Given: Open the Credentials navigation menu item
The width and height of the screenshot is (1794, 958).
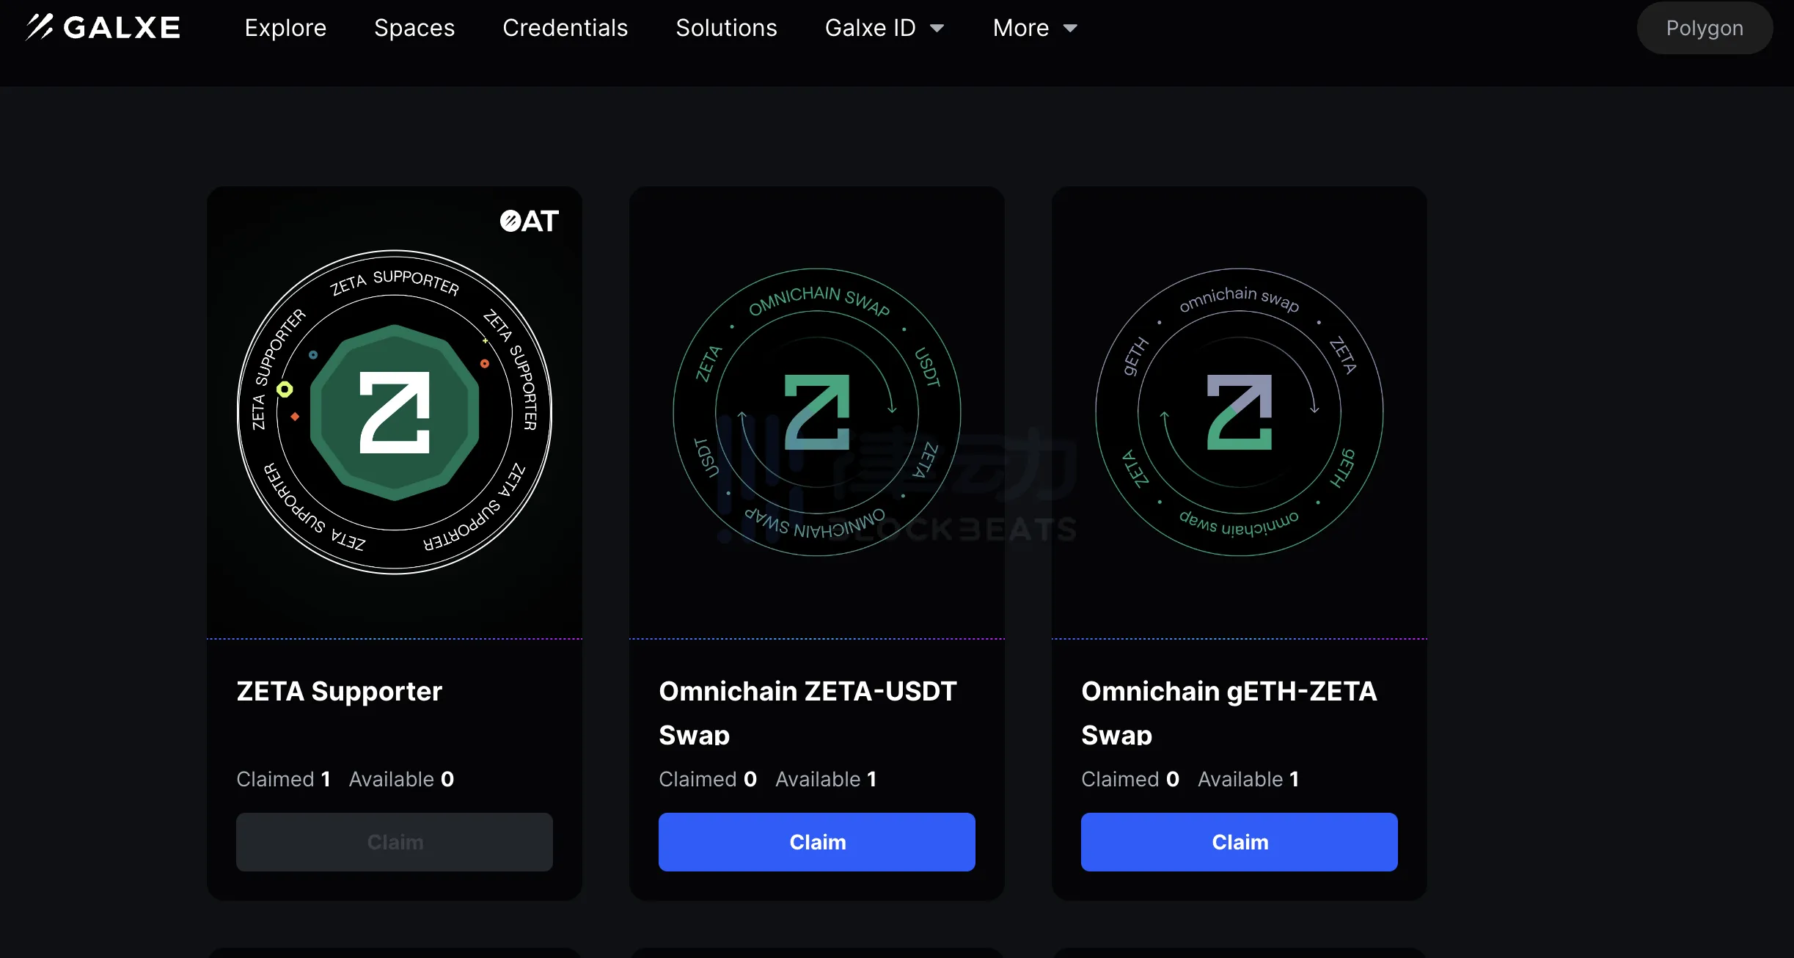Looking at the screenshot, I should (x=563, y=27).
